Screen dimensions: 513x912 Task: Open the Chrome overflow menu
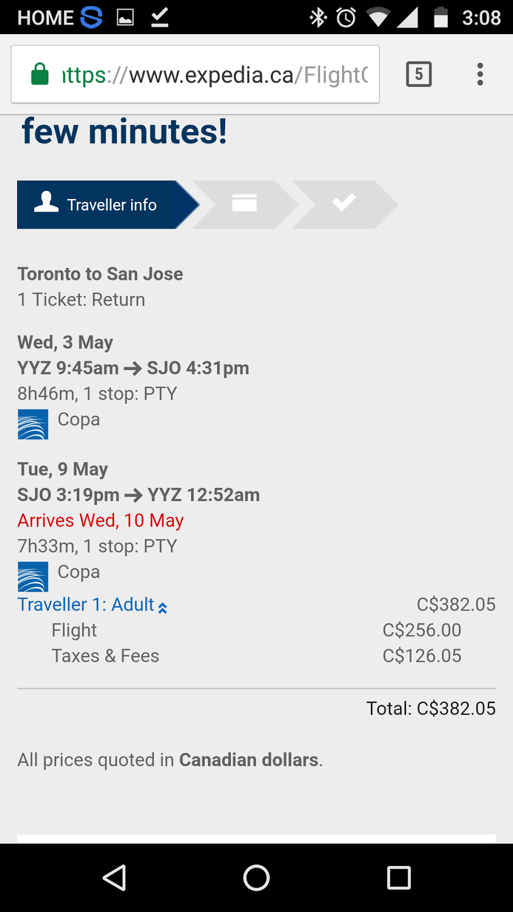pos(480,74)
